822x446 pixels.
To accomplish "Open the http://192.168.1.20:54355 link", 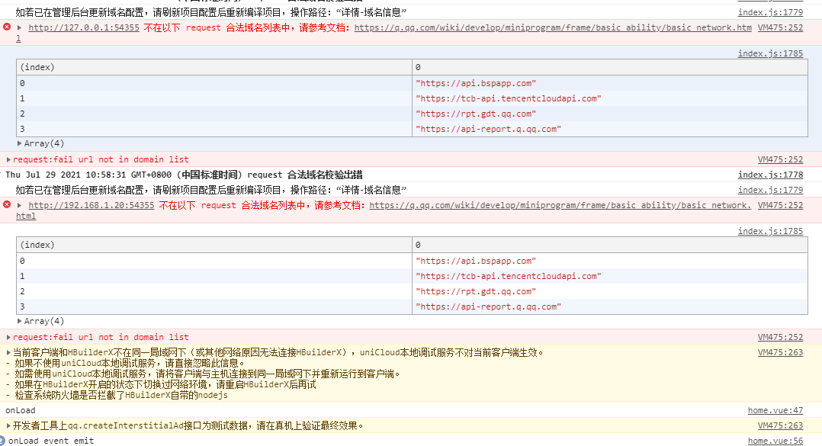I will [x=92, y=205].
